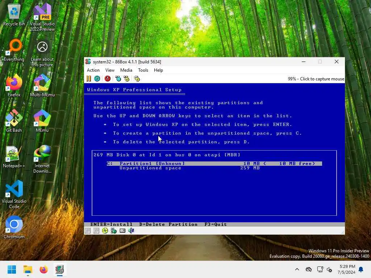Expand the hidden system tray icons chevron

297,269
